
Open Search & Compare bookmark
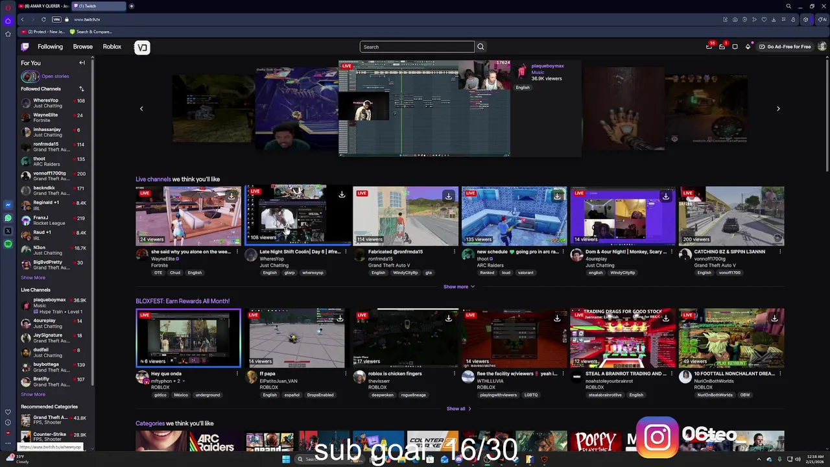tap(91, 32)
